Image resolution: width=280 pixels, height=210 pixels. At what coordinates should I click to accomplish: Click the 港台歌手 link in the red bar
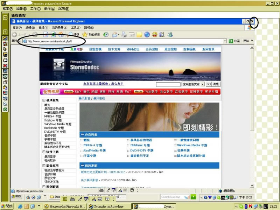[166, 92]
